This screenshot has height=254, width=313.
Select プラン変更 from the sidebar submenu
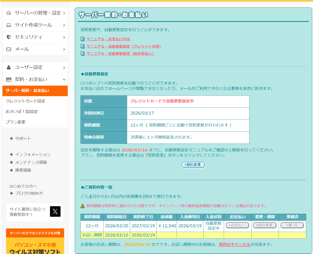tap(16, 122)
